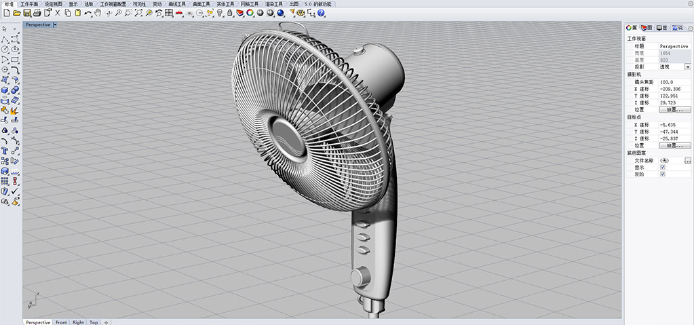The height and width of the screenshot is (325, 694).
Task: Switch to the 设定视图 toolbar tab
Action: [x=54, y=3]
